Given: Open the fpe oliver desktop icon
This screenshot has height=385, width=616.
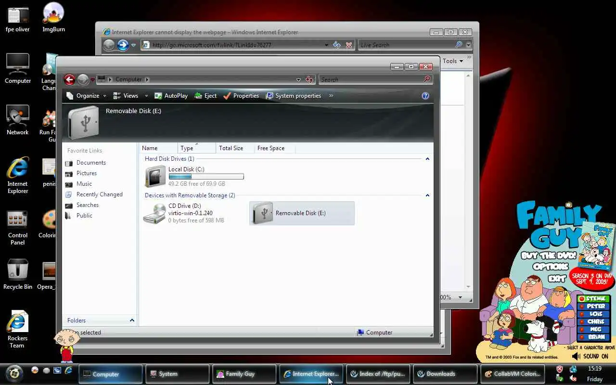Looking at the screenshot, I should (18, 19).
